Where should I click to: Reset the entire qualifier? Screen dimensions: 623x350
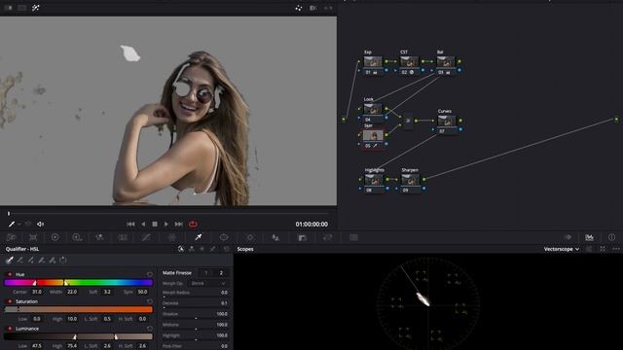(227, 249)
